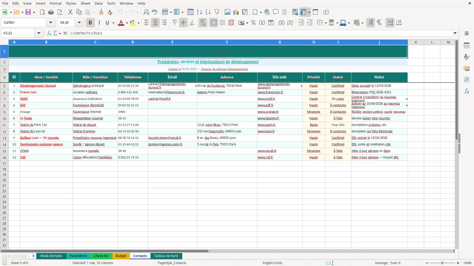This screenshot has height=266, width=474.
Task: Export directly as PDF
Action: point(42,12)
